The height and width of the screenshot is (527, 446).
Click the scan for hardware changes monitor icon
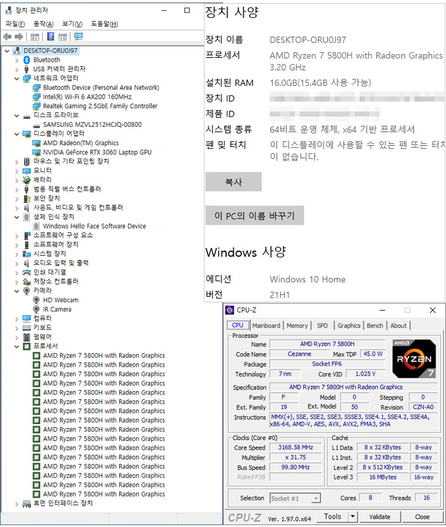tap(79, 36)
